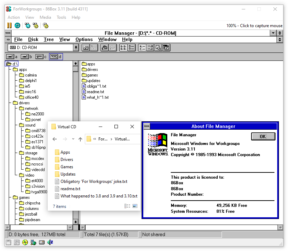Select the s3vision folder in tree
The height and width of the screenshot is (251, 288).
point(35,186)
